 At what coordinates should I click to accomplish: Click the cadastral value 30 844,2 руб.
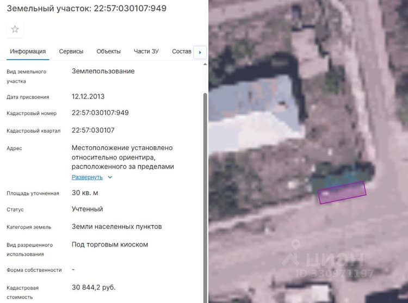tap(94, 287)
